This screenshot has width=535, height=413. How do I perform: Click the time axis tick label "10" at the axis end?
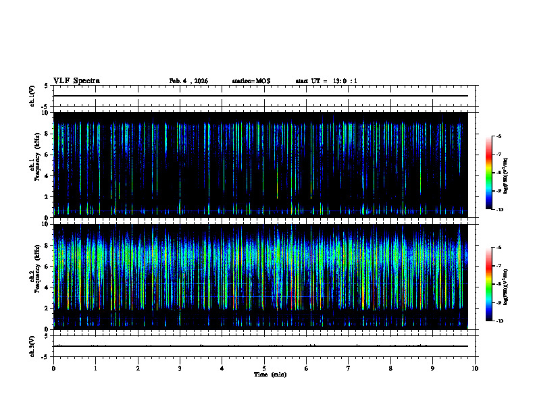pos(475,368)
